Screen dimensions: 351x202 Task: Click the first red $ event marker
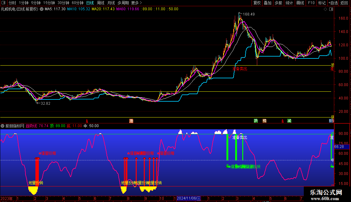[x=87, y=121]
